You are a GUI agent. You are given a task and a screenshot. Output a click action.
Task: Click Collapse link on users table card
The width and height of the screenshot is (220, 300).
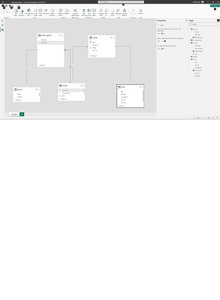pyautogui.click(x=122, y=106)
